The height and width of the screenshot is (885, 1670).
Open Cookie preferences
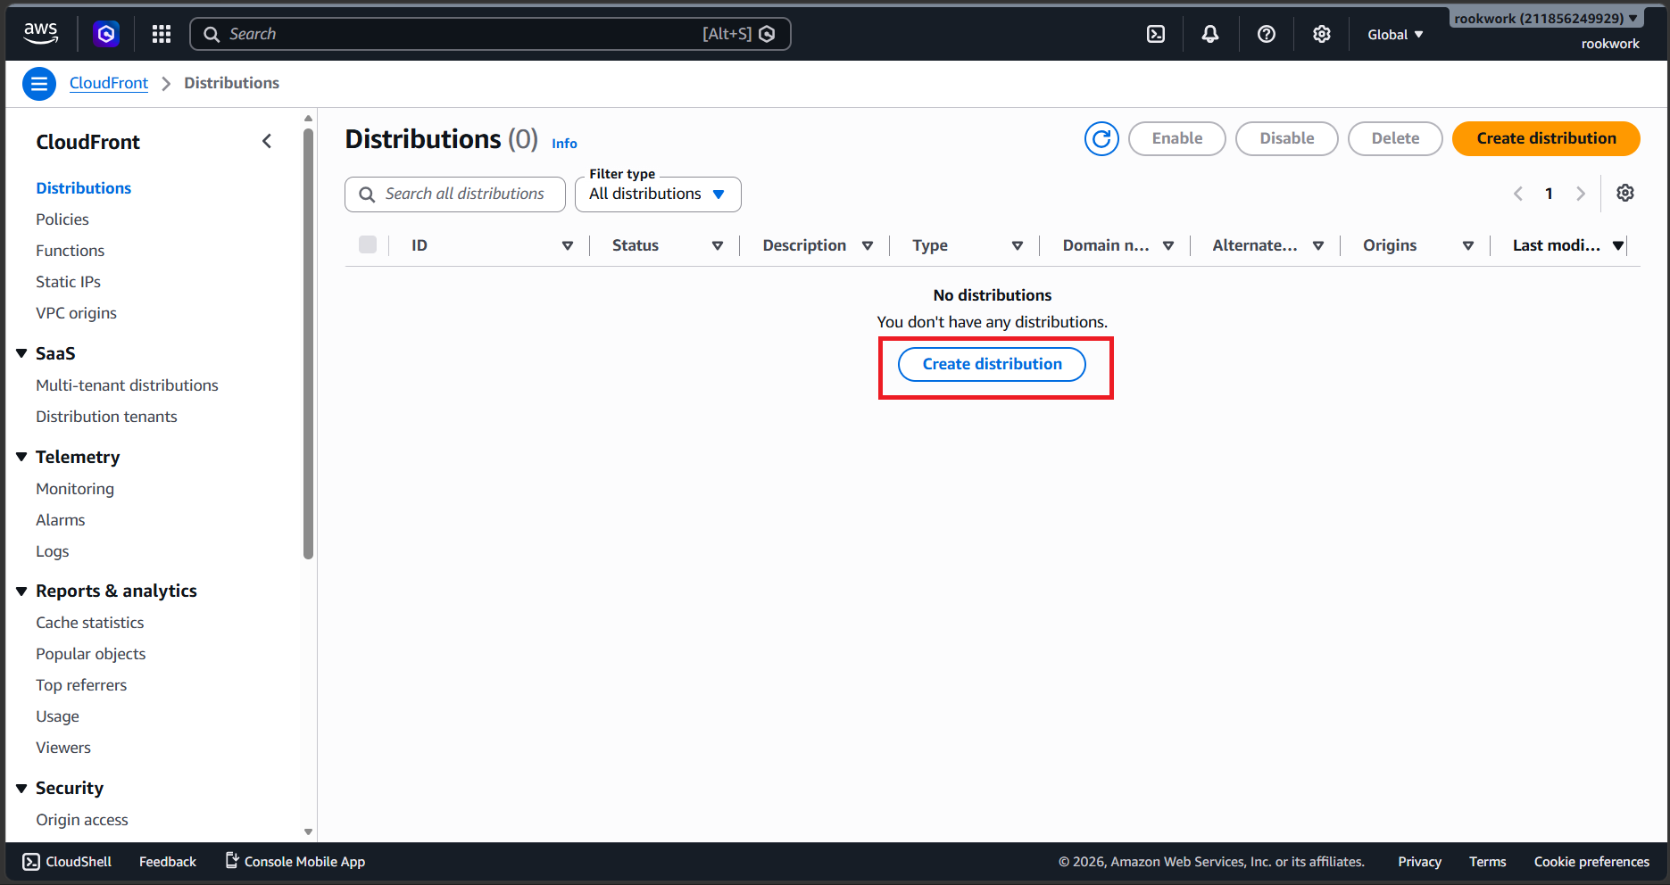1591,862
